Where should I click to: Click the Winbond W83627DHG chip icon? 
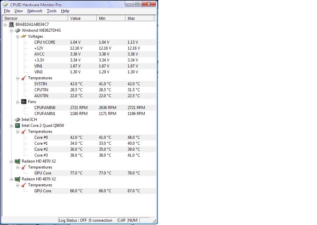point(18,30)
